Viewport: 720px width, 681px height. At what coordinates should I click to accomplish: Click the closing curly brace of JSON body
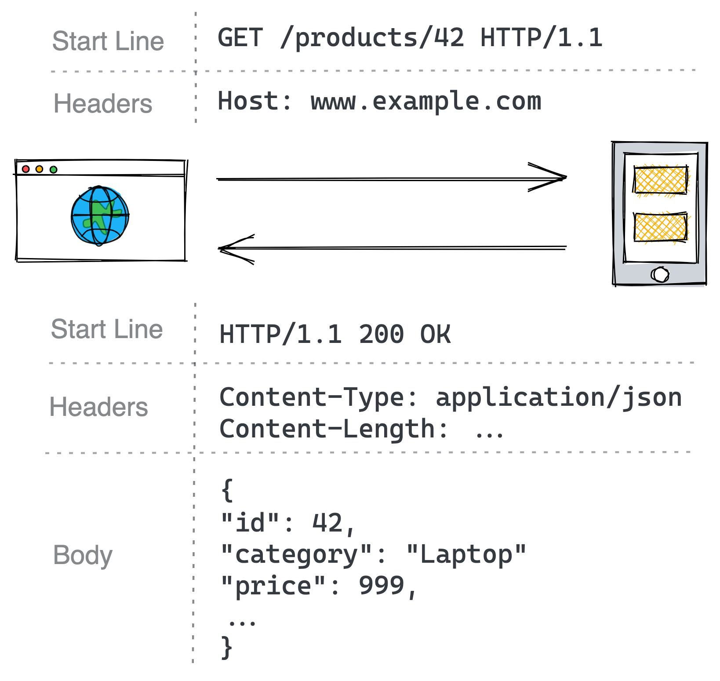[226, 647]
